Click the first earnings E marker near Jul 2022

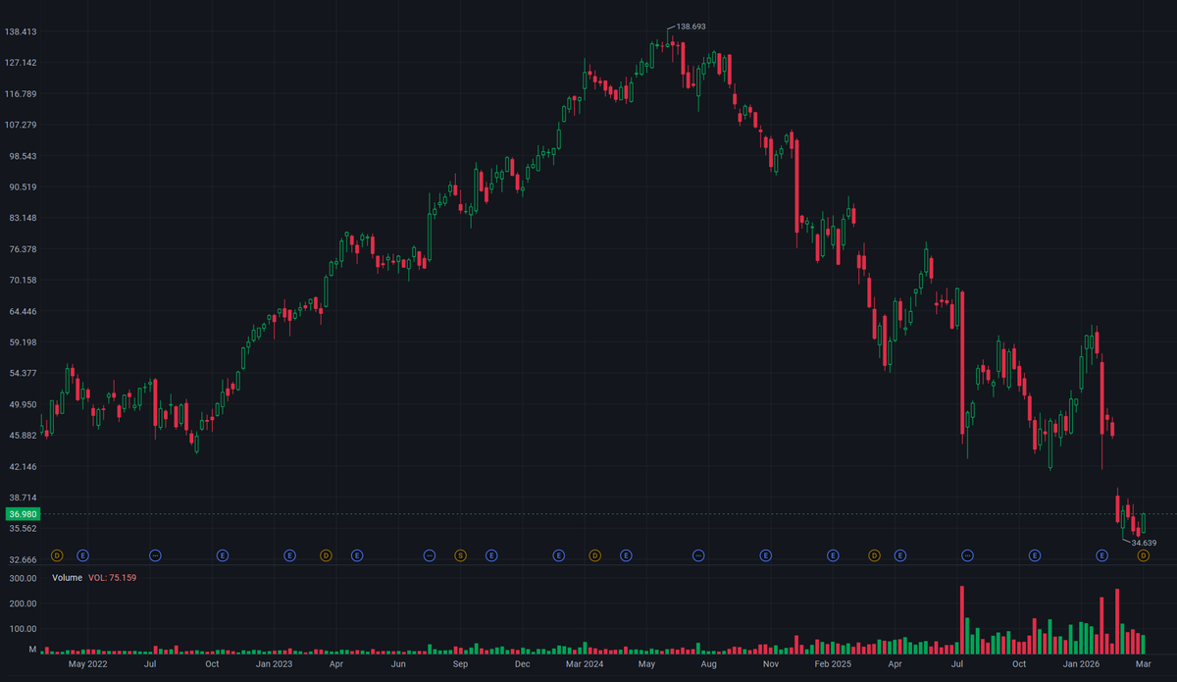click(83, 555)
